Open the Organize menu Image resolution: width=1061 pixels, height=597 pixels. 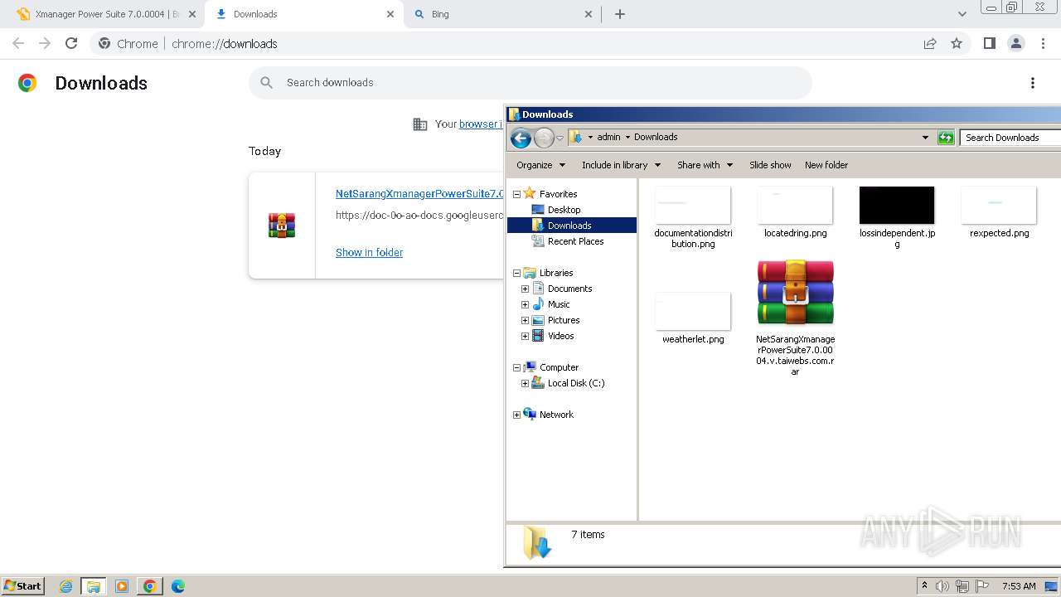click(540, 165)
